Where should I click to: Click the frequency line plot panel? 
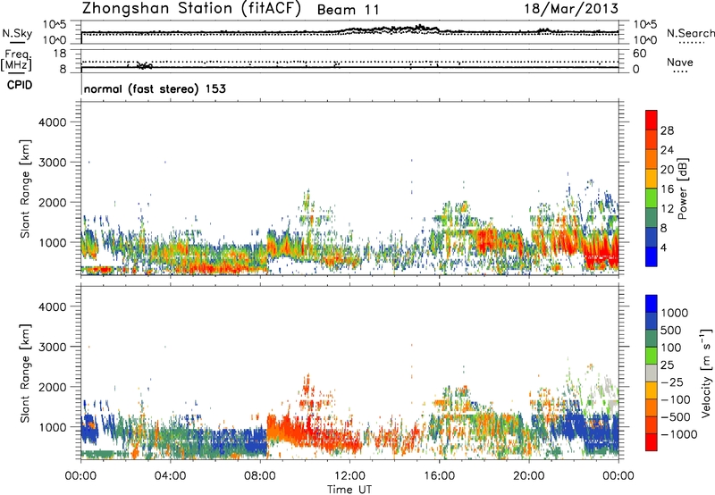point(349,60)
